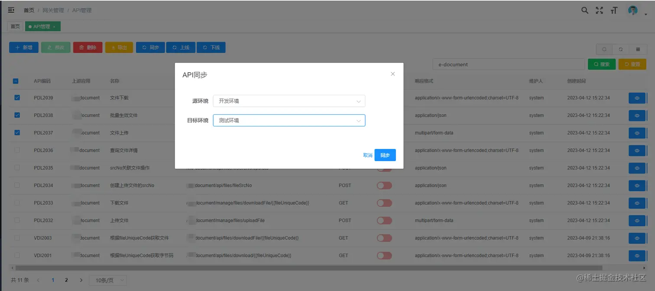Viewport: 655px width, 291px height.
Task: Refresh the table with the circular arrows icon
Action: click(x=620, y=49)
